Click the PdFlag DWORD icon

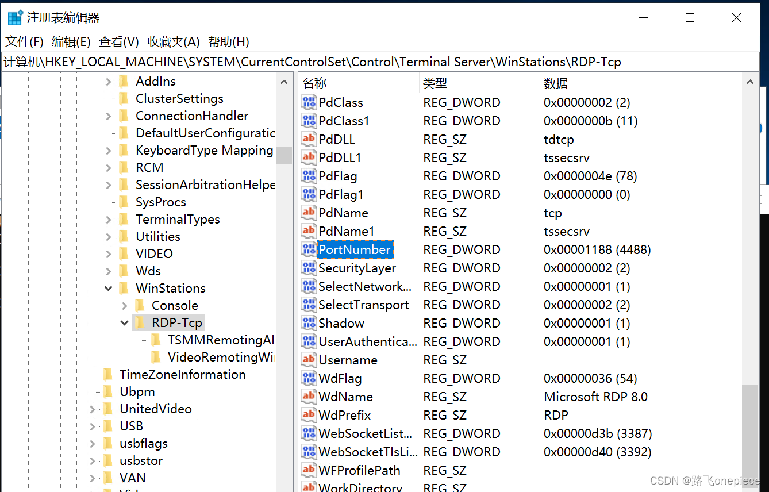(x=309, y=176)
